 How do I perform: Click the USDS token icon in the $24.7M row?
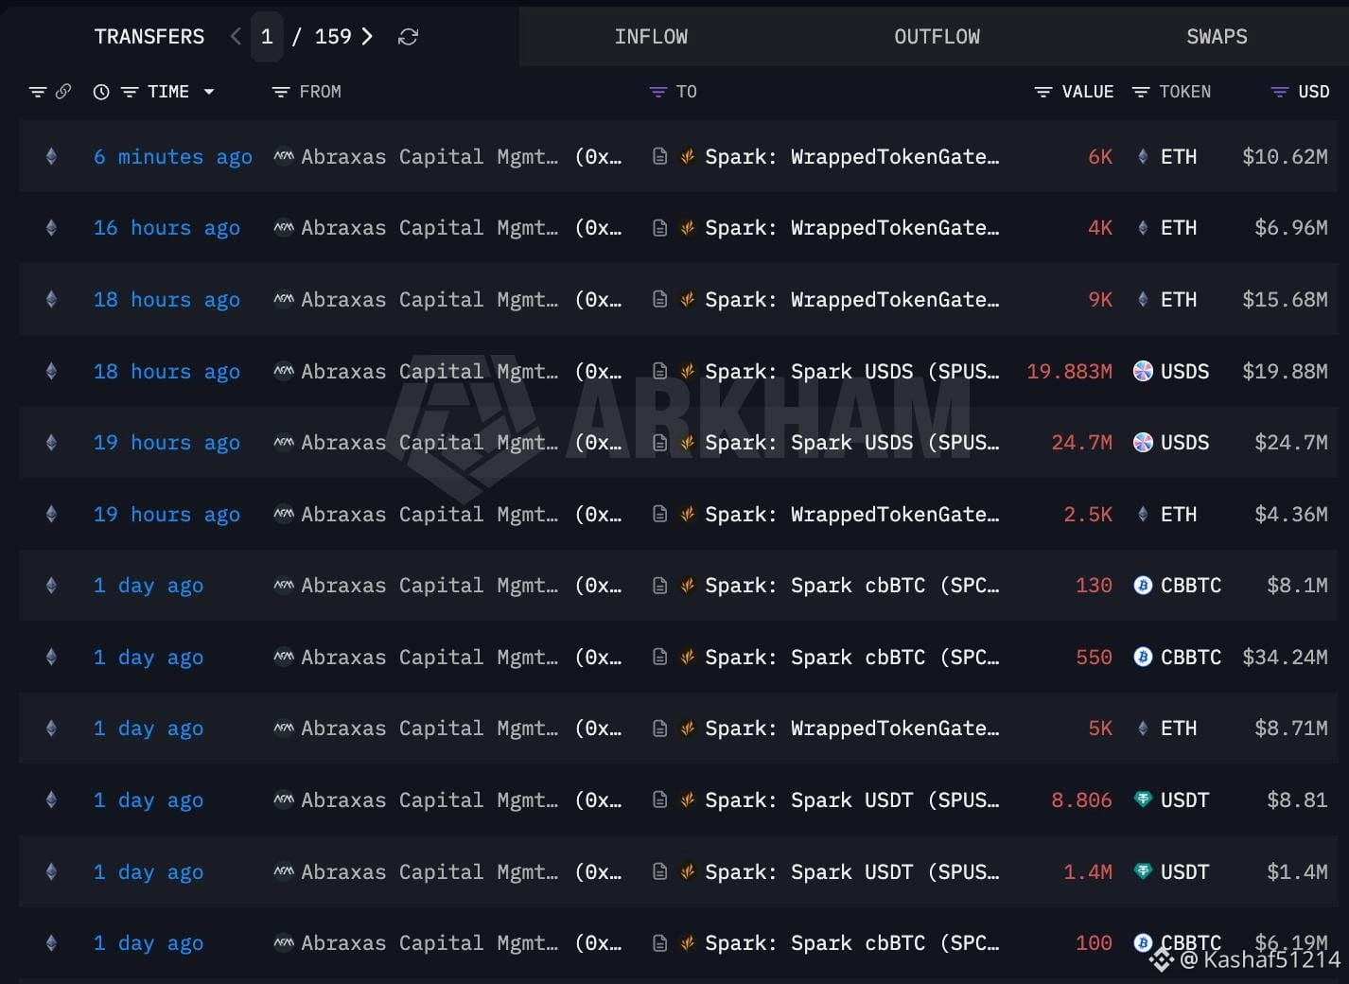coord(1143,443)
